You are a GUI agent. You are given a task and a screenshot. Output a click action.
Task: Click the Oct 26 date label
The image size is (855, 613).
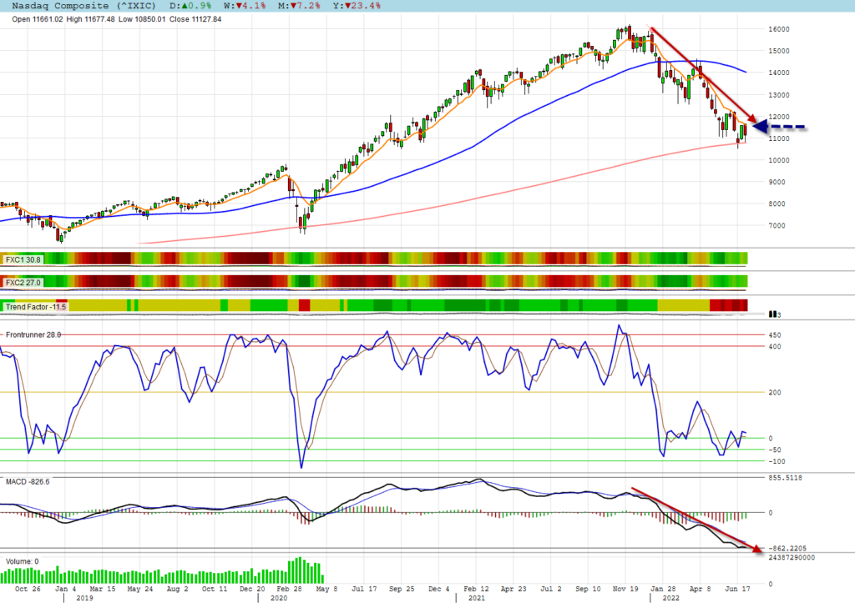tap(28, 589)
